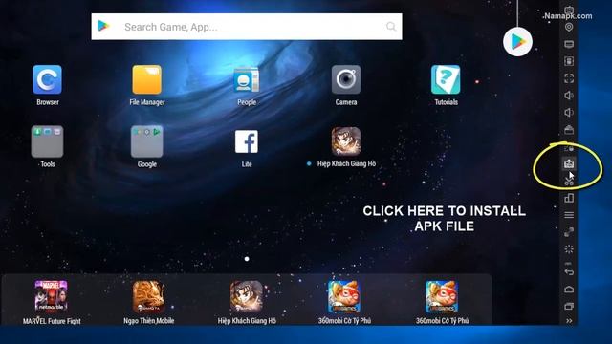Image resolution: width=612 pixels, height=344 pixels.
Task: Start the Camera app
Action: (346, 80)
